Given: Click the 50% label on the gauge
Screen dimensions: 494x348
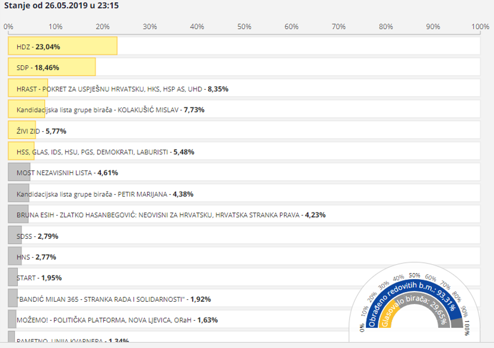Looking at the screenshot, I should pos(414,275).
